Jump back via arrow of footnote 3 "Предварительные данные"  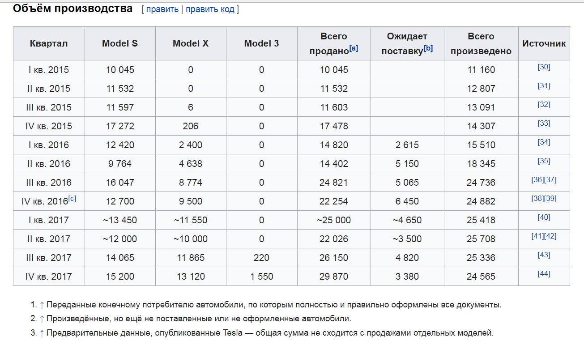[42, 333]
